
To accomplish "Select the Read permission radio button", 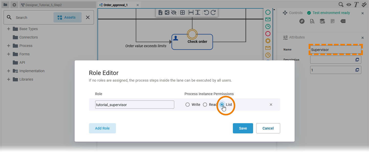I will pyautogui.click(x=205, y=105).
